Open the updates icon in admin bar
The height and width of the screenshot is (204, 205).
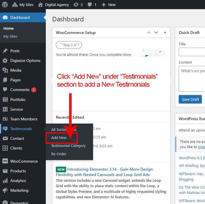(x=76, y=5)
